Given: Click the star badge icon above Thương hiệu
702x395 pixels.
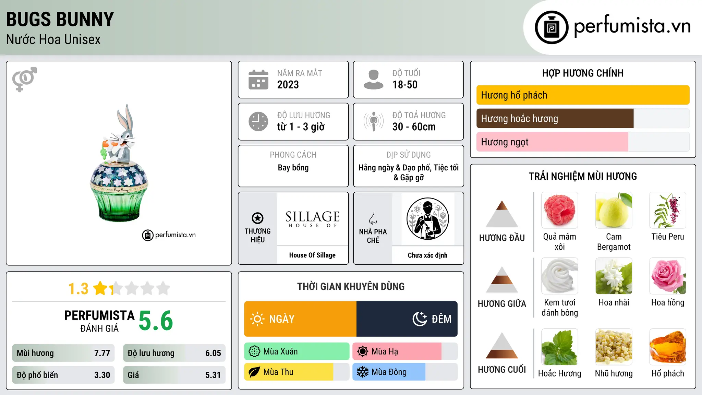Looking at the screenshot, I should pyautogui.click(x=257, y=218).
